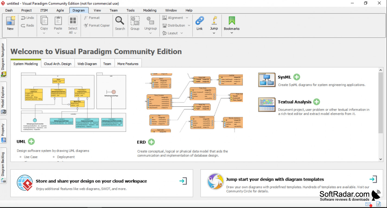Switch to the Agile ribbon tab

click(60, 10)
